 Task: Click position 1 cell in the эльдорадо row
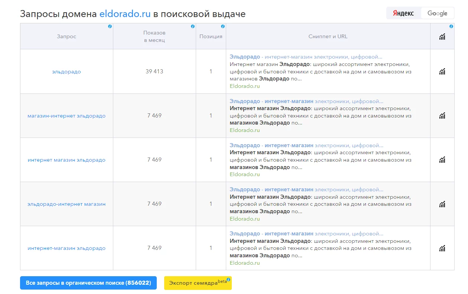pos(211,72)
